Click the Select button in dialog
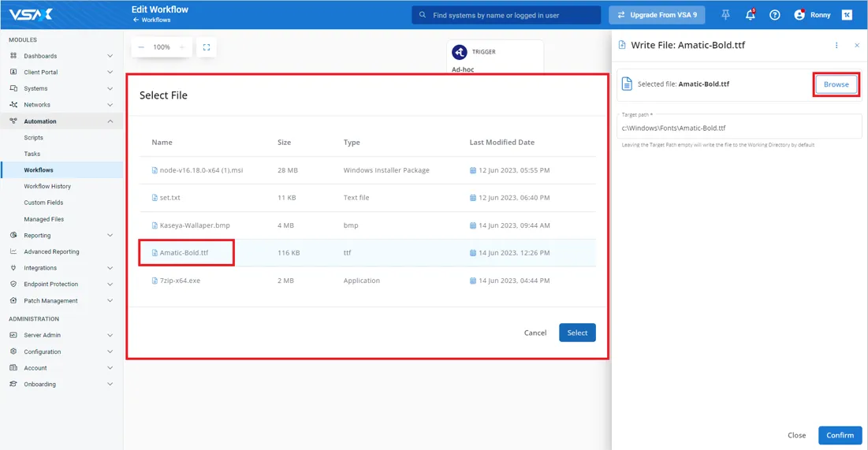The width and height of the screenshot is (868, 450). coord(577,333)
